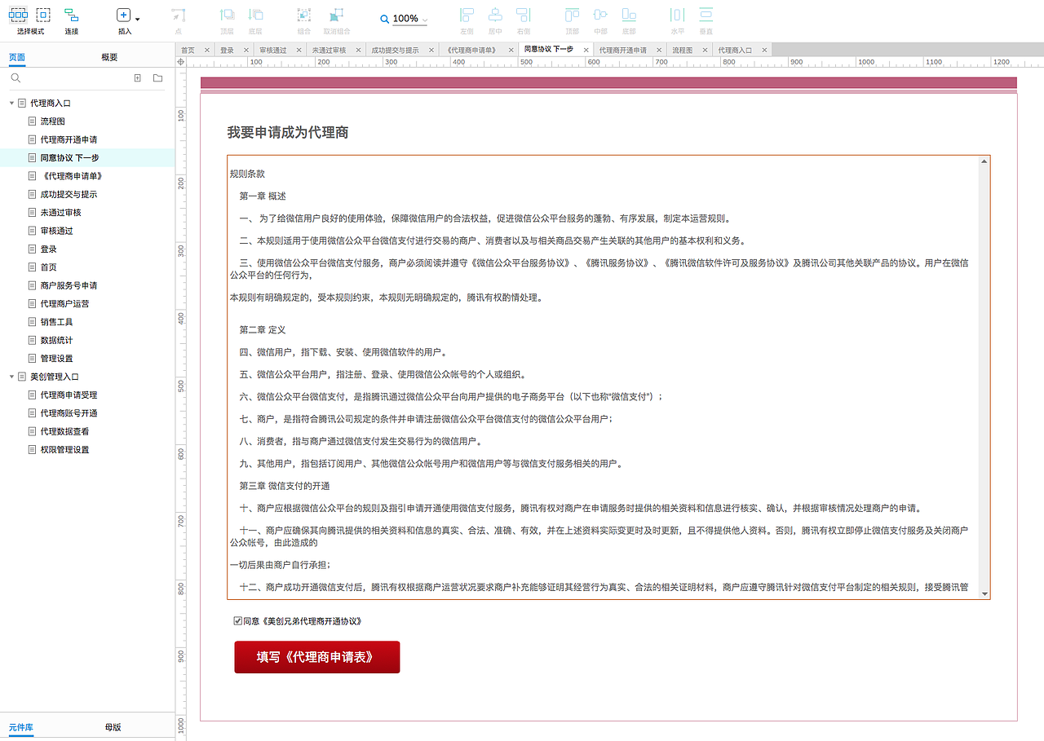The image size is (1044, 741).
Task: Click the add folder icon in pages panel
Action: tap(157, 77)
